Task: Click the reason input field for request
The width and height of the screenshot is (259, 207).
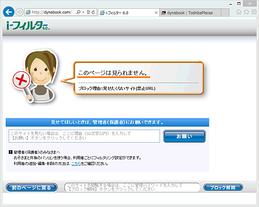Action: [84, 136]
